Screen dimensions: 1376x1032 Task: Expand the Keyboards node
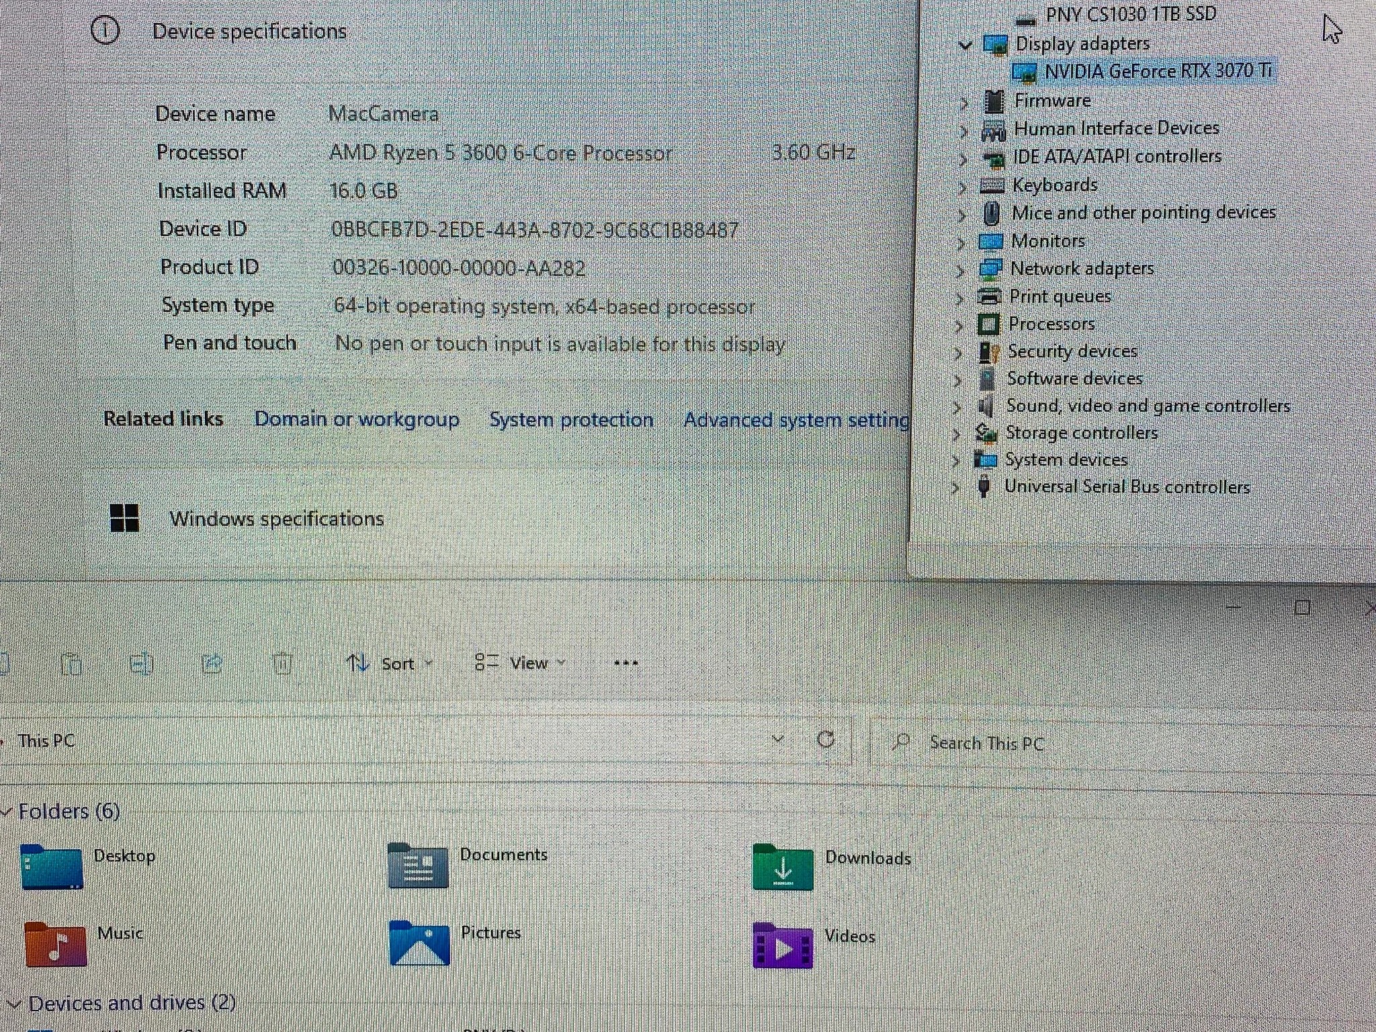point(962,187)
